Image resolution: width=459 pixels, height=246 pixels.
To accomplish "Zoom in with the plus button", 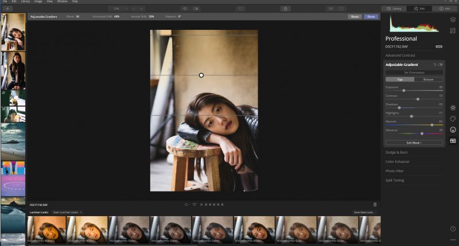I will 141,9.
